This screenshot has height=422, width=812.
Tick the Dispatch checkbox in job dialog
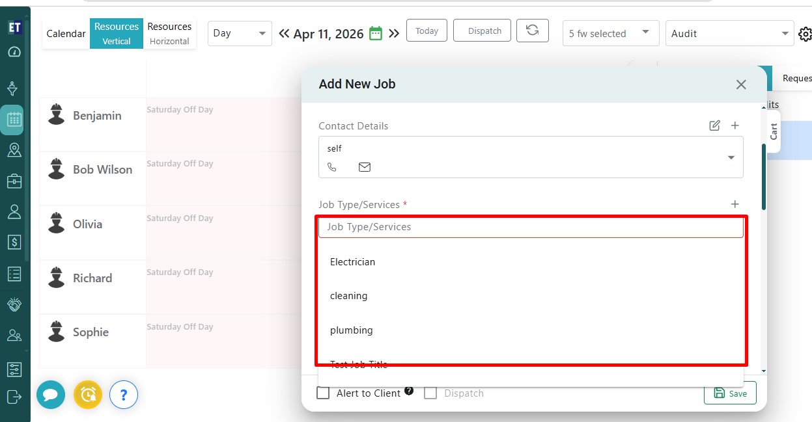[430, 393]
